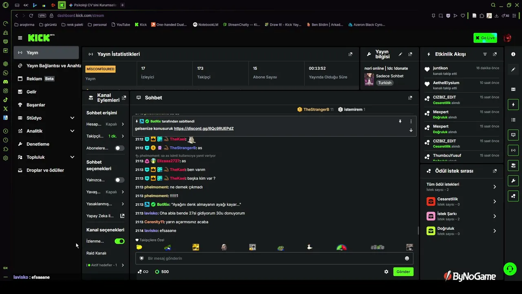Open Başarılar in the sidebar
The image size is (522, 294).
pos(46,105)
